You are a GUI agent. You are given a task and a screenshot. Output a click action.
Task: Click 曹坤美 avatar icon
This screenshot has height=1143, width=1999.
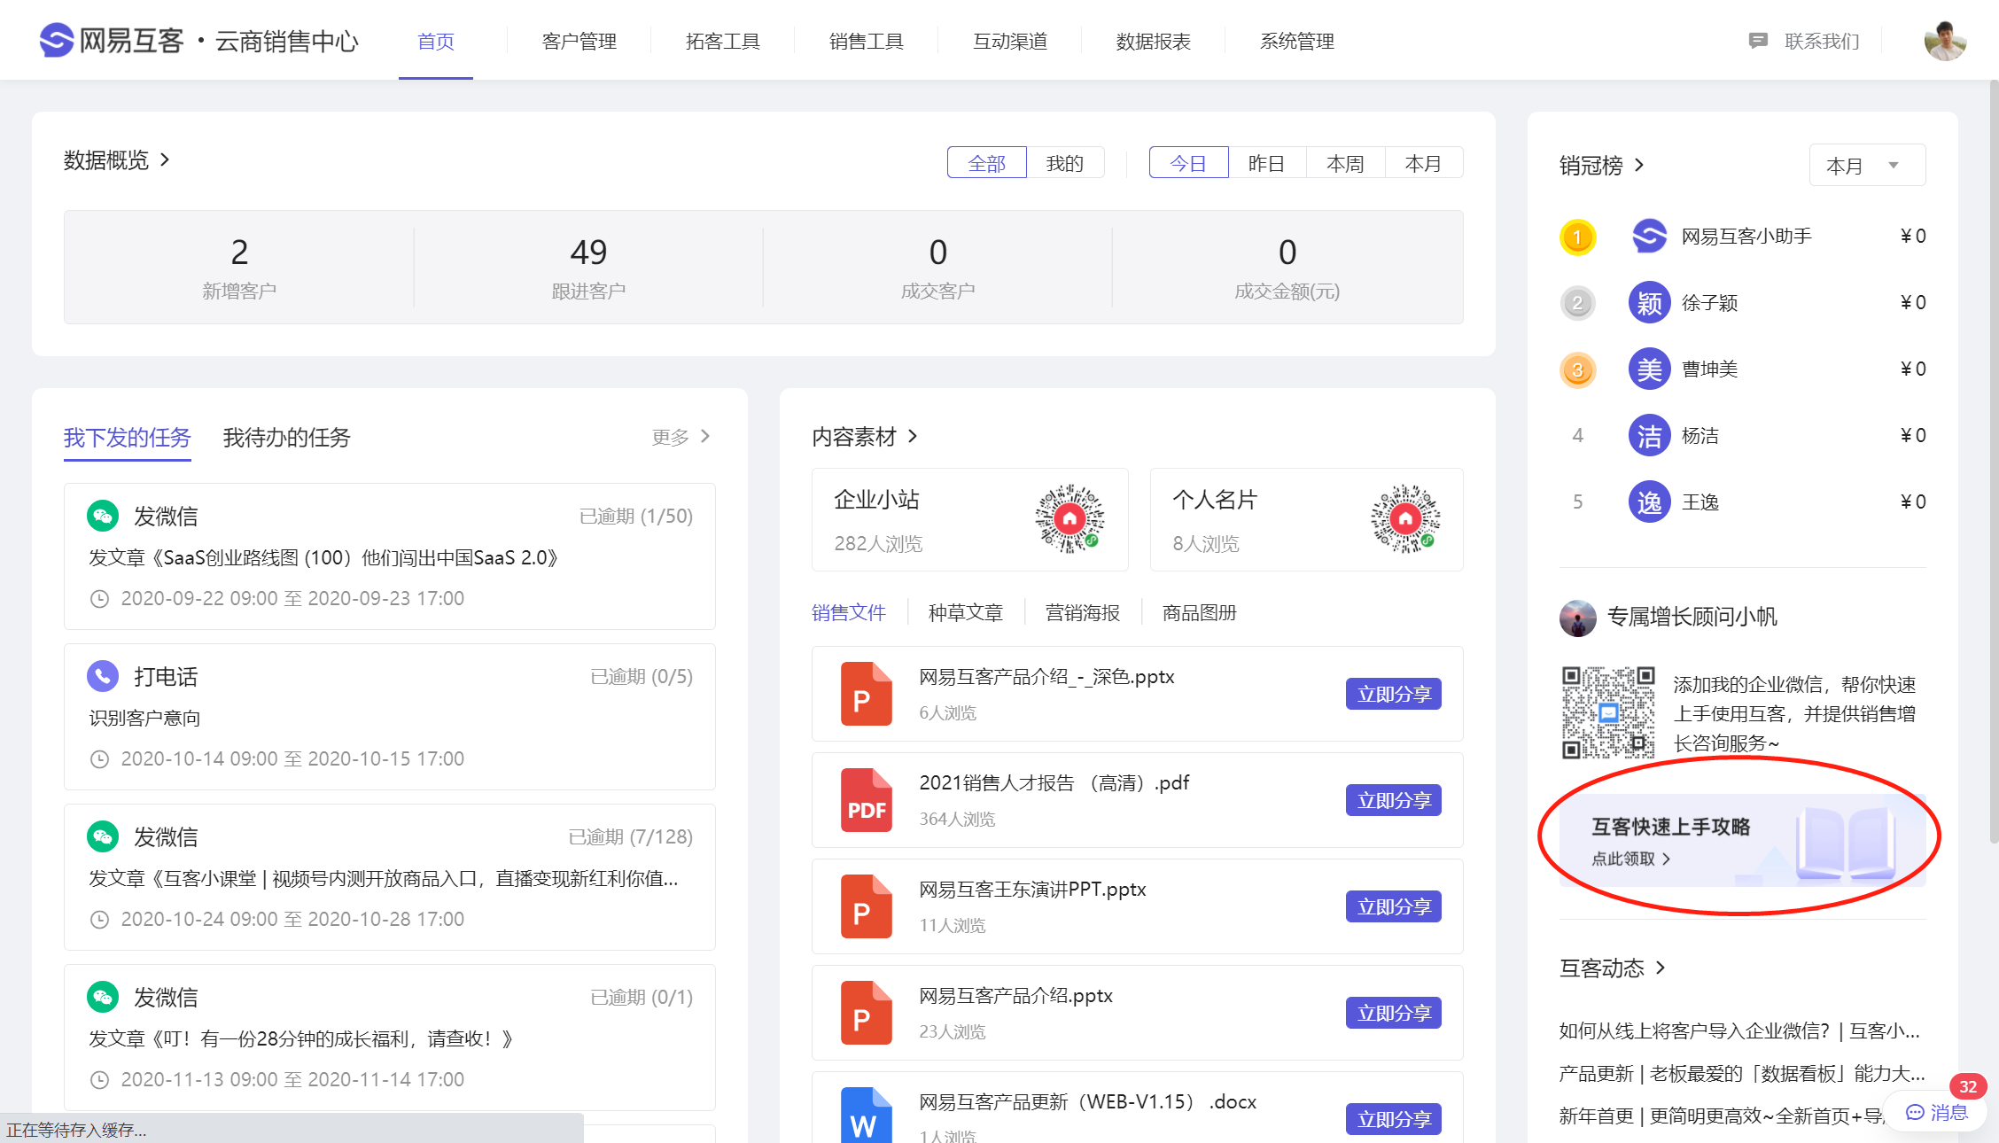pyautogui.click(x=1649, y=369)
